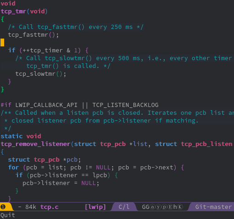The width and height of the screenshot is (234, 219).
Task: Click the tcp_remove_listener function name
Action: click(x=35, y=144)
